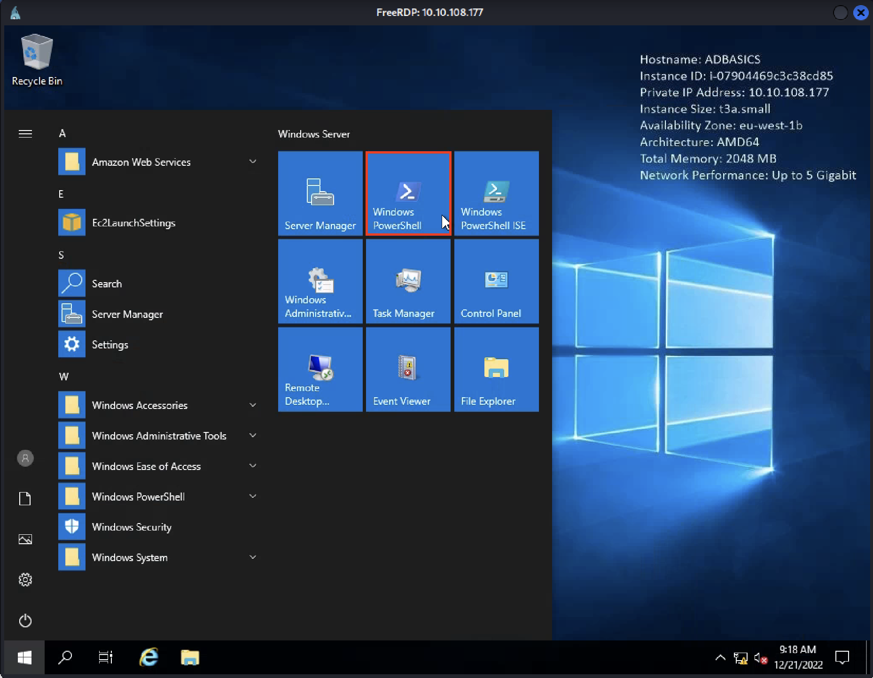The height and width of the screenshot is (678, 873).
Task: Open the Windows Administrative Tools tile
Action: tap(320, 281)
